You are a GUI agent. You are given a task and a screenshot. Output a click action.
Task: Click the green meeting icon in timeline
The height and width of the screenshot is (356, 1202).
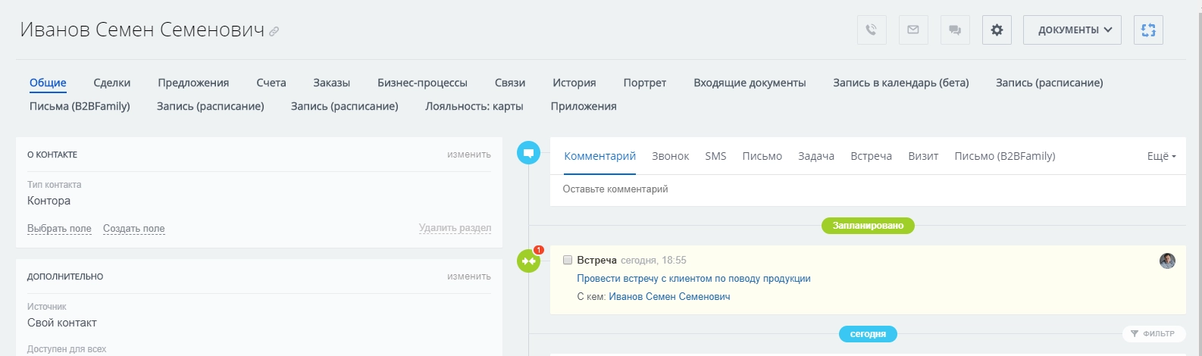[x=528, y=261]
